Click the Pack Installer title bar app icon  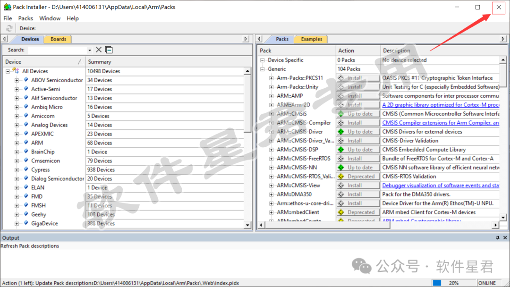7,7
